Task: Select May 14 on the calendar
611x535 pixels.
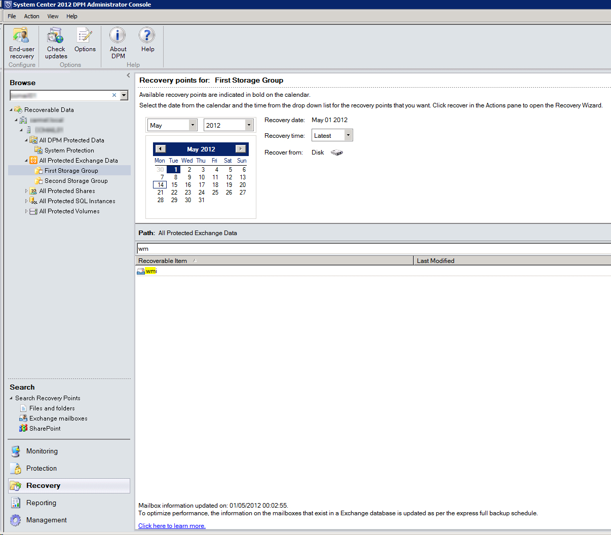Action: pyautogui.click(x=160, y=184)
